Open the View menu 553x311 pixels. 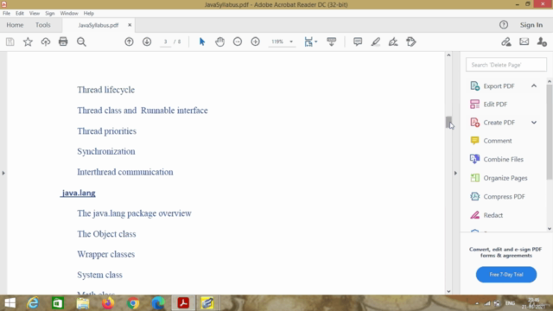point(35,14)
